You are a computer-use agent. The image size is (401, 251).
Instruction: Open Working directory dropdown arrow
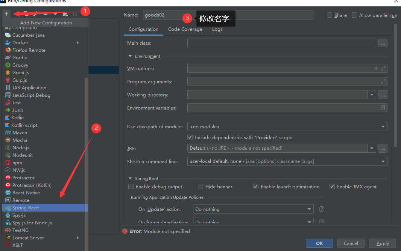372,95
